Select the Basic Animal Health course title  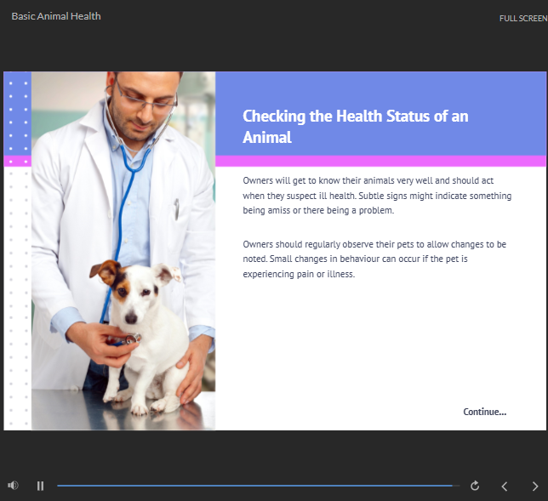pos(56,15)
